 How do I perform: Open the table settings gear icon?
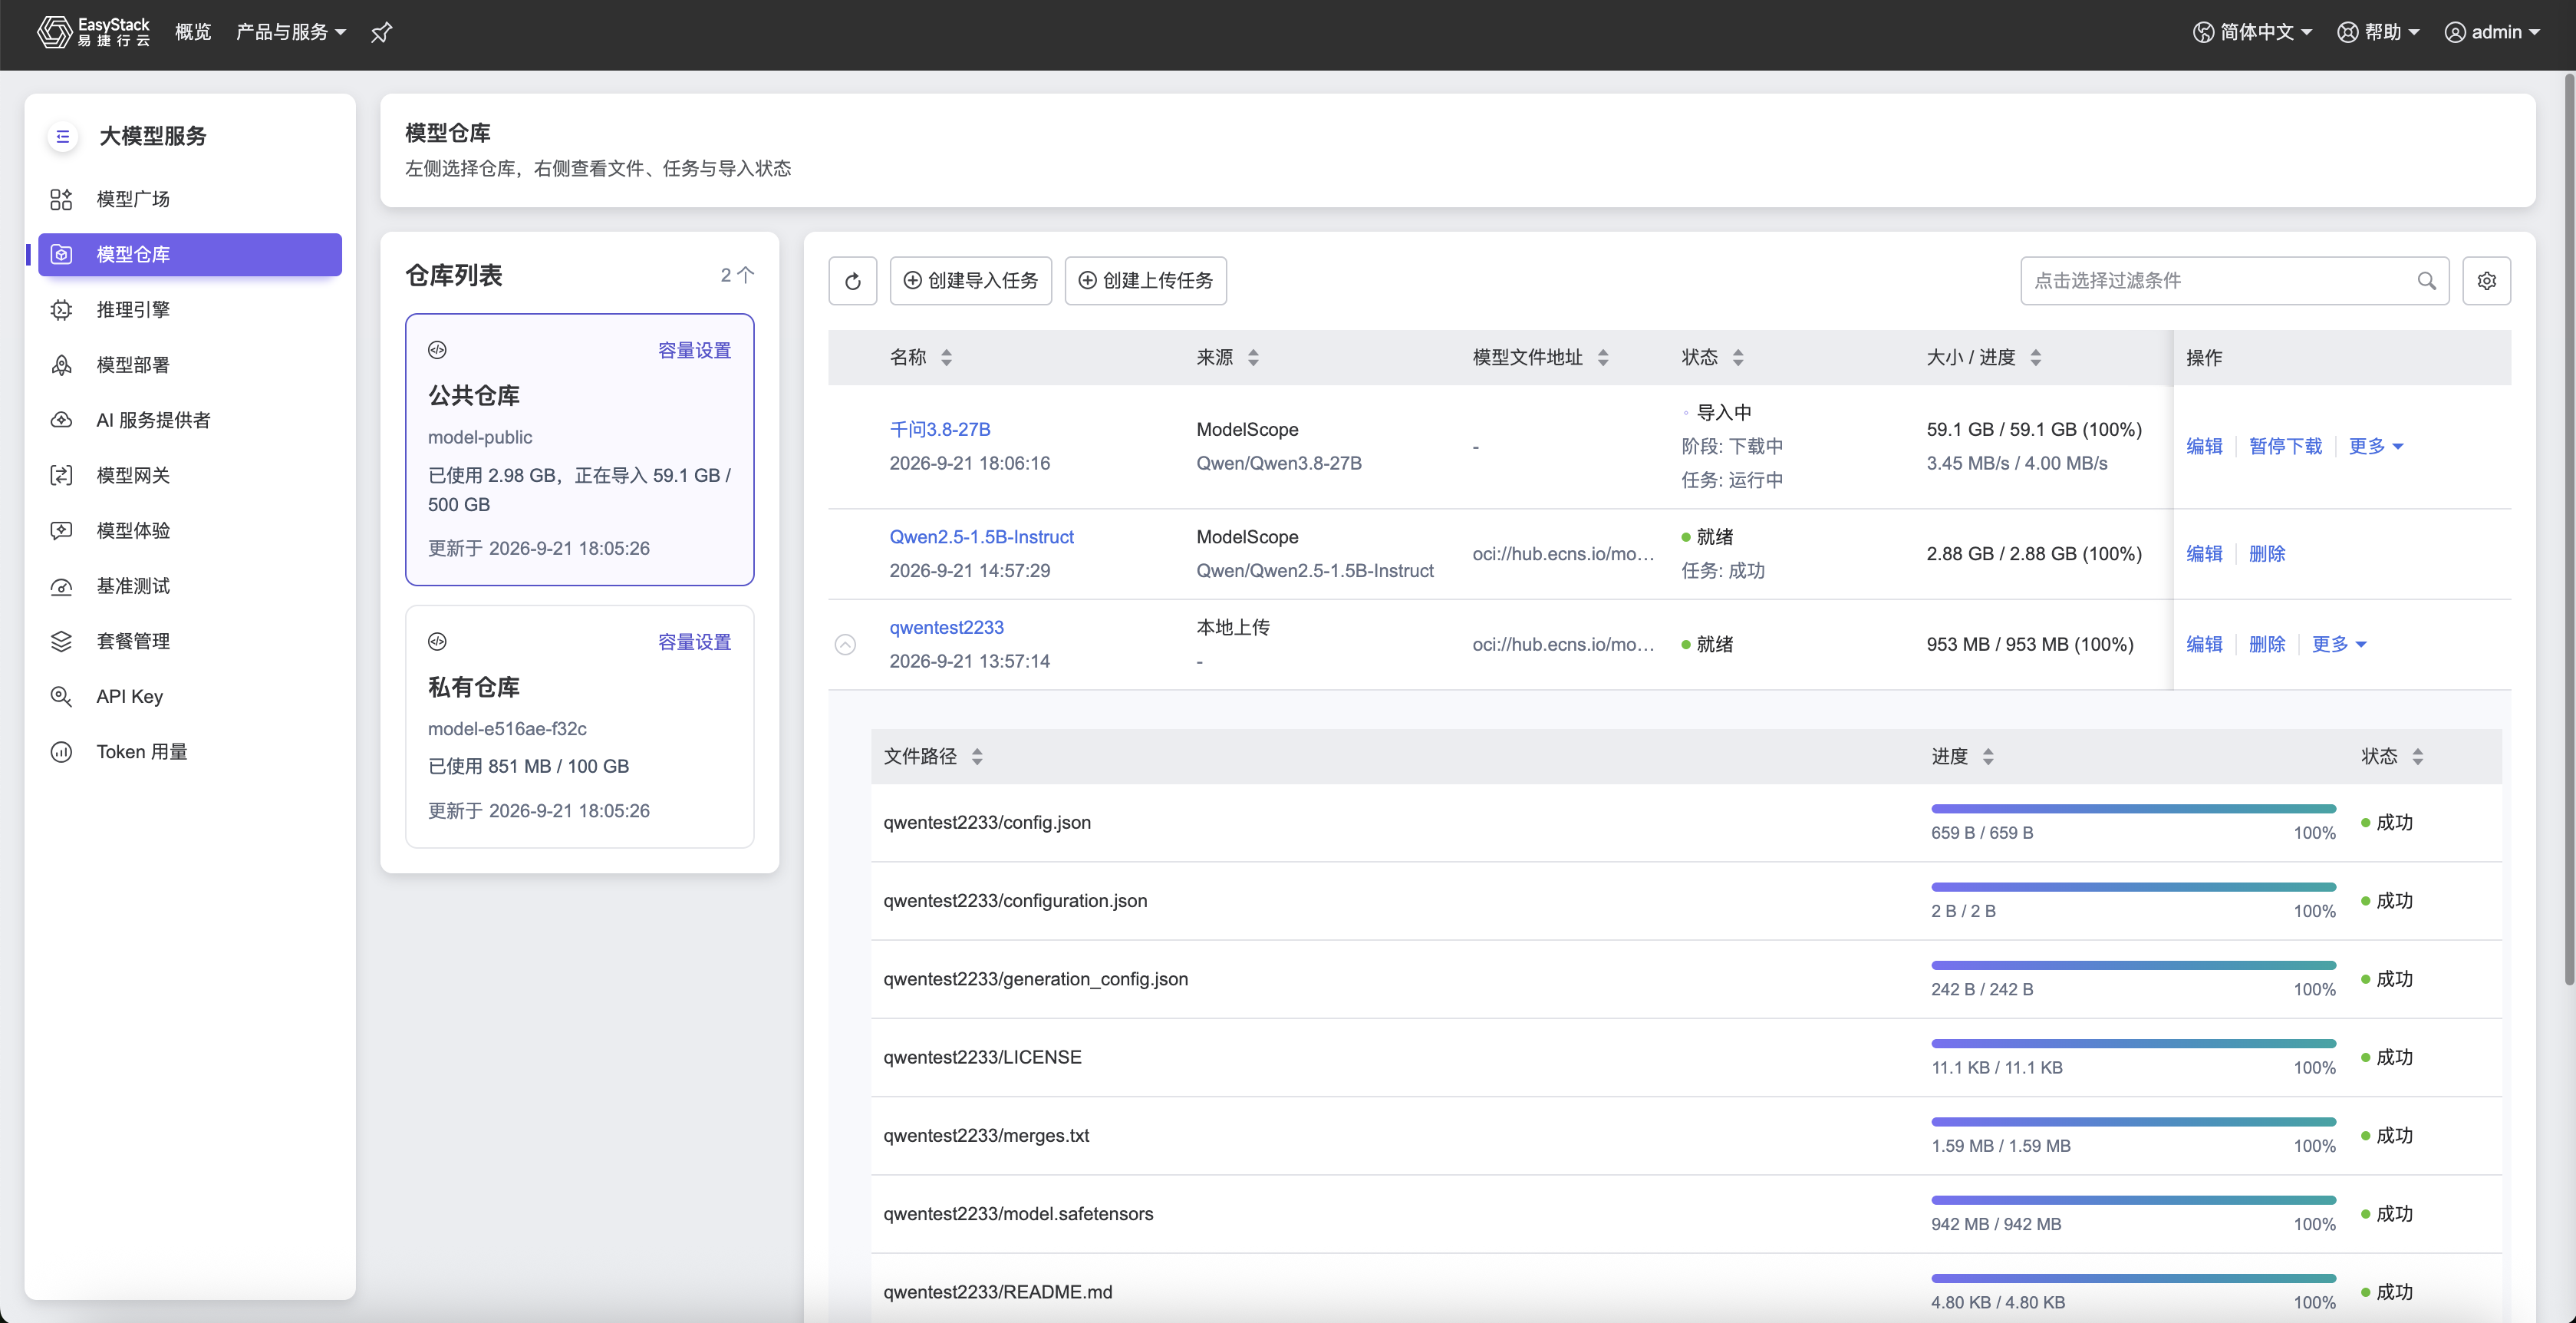[x=2486, y=281]
